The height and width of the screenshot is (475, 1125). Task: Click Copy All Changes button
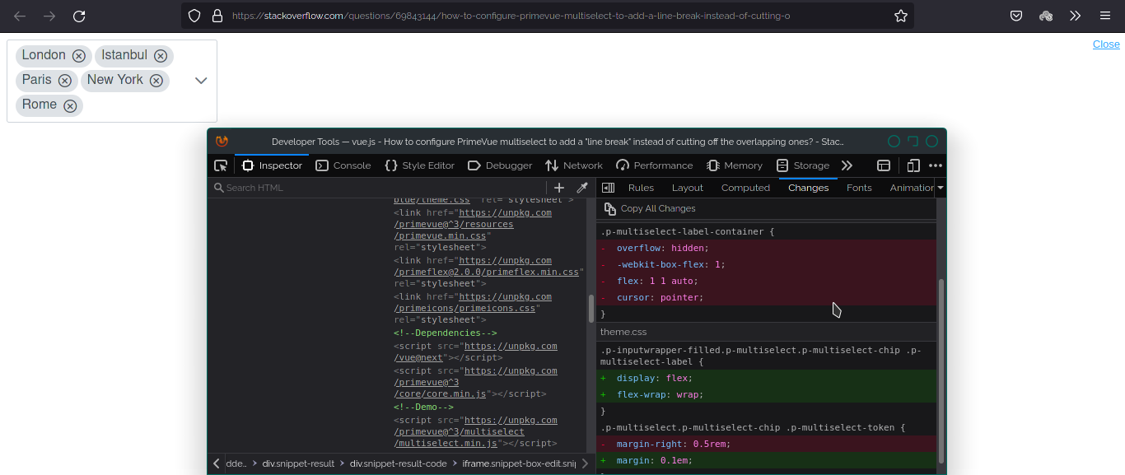coord(650,208)
